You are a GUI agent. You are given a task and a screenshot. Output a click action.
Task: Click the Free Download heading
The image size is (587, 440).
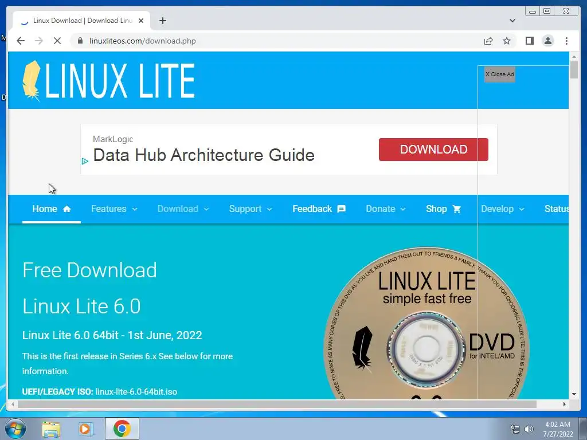89,270
